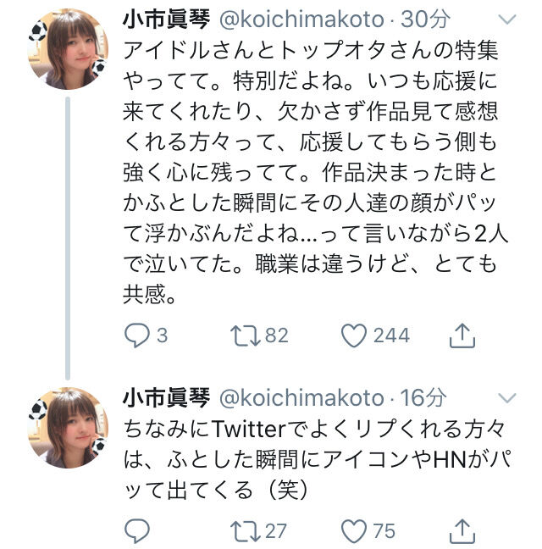Tap the profile photo beside the 16分 tweet
Screen dimensions: 542x549
click(68, 428)
